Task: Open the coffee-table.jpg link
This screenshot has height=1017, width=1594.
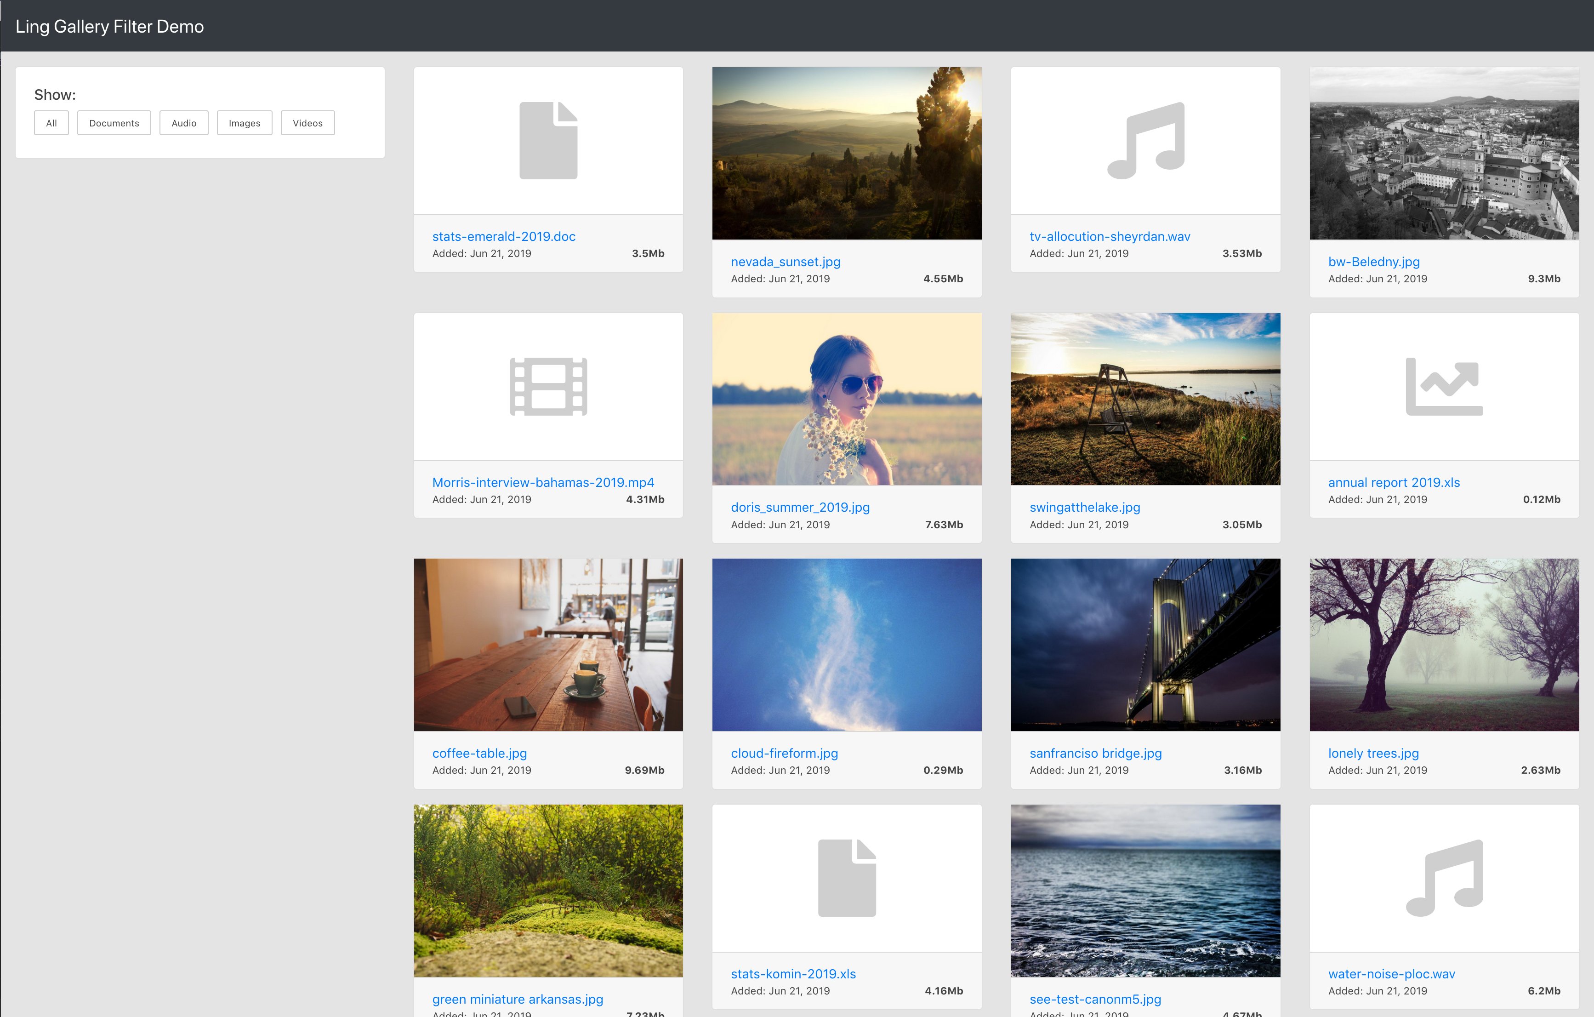Action: pyautogui.click(x=479, y=753)
